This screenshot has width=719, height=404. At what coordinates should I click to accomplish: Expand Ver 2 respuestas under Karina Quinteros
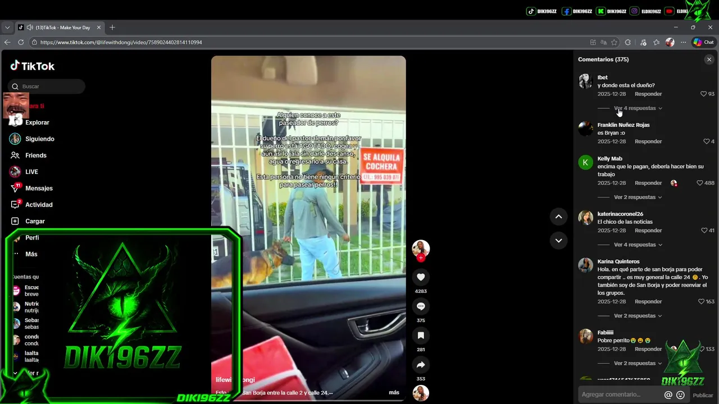click(638, 316)
